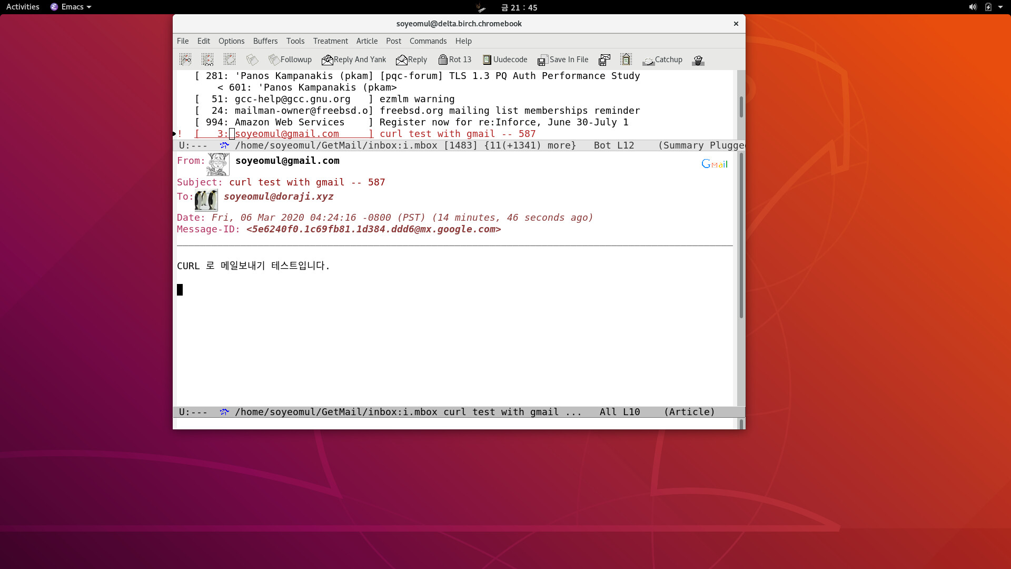Click the greyed-out papers icon before Followup

click(x=252, y=60)
